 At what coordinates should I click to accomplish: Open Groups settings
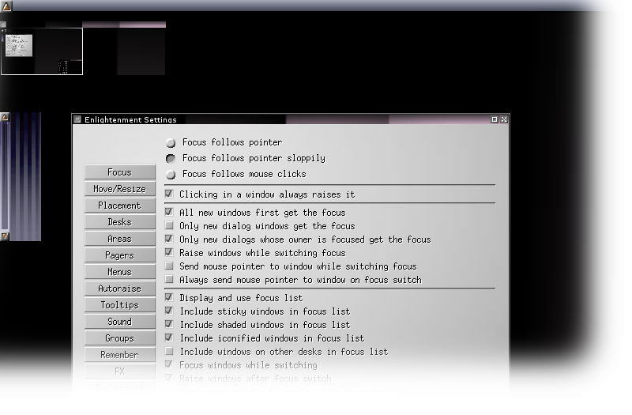pyautogui.click(x=120, y=338)
